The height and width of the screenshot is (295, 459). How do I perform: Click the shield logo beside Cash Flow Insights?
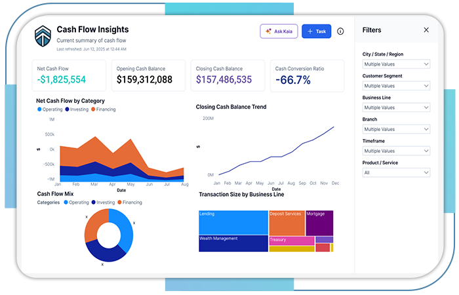43,36
